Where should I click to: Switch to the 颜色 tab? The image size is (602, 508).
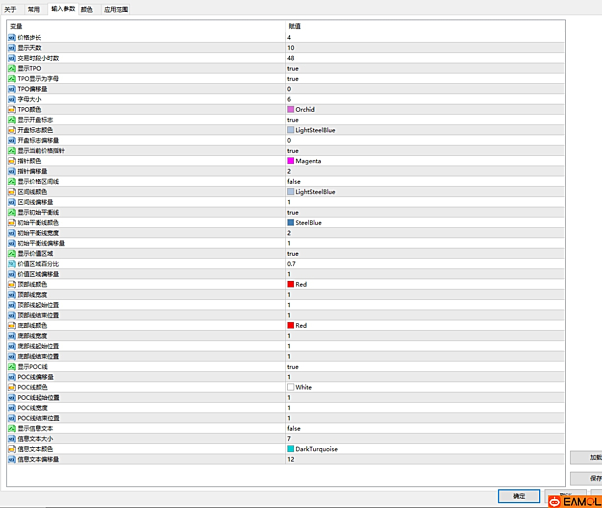tap(87, 9)
